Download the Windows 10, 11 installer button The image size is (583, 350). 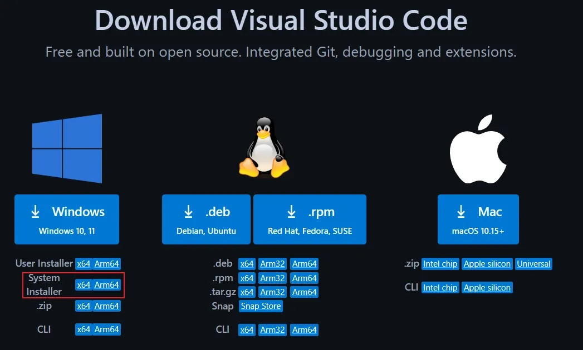[67, 219]
